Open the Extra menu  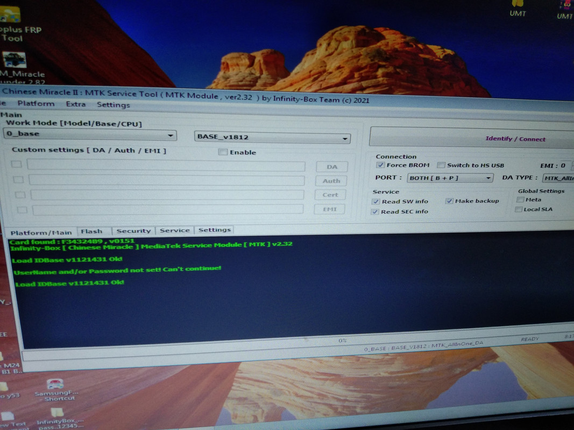point(76,104)
